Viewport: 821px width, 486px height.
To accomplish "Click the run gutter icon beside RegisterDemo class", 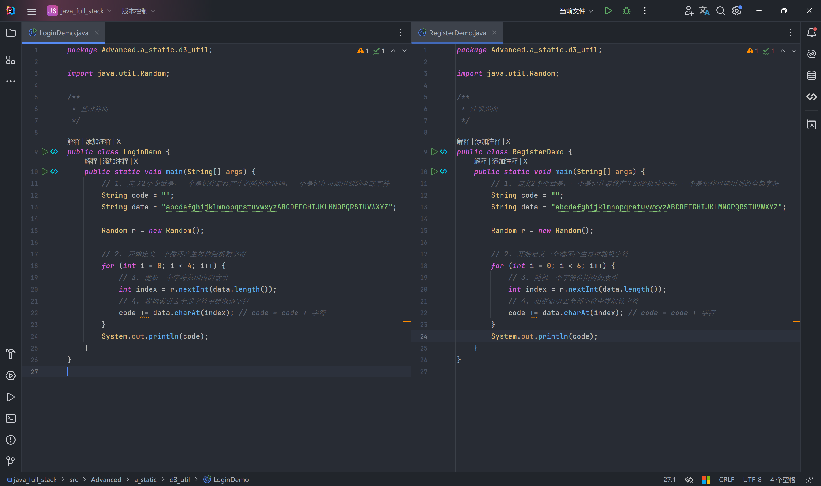I will (434, 152).
